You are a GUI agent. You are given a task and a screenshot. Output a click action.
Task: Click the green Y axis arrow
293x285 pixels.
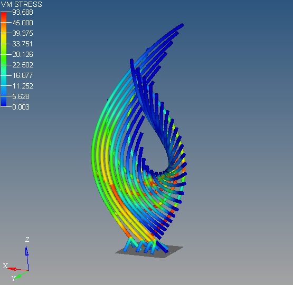click(x=18, y=276)
